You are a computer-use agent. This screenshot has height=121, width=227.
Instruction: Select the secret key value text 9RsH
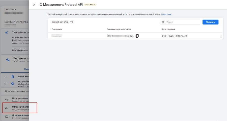120,36
